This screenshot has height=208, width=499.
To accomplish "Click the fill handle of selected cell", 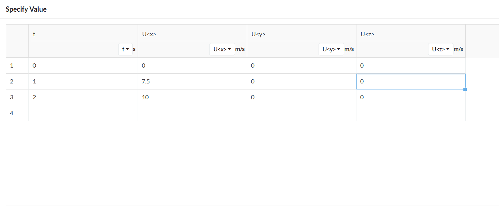I will coord(465,89).
